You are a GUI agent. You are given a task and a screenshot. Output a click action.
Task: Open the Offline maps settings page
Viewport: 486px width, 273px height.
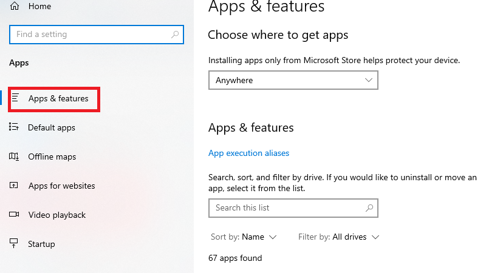click(x=52, y=157)
